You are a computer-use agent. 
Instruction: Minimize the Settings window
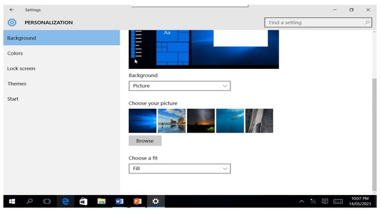pos(335,10)
